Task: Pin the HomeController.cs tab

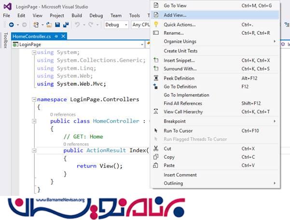Action: click(56, 36)
